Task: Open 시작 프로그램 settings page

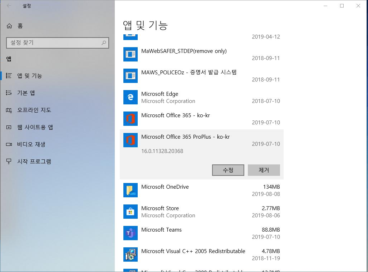Action: 57,161
